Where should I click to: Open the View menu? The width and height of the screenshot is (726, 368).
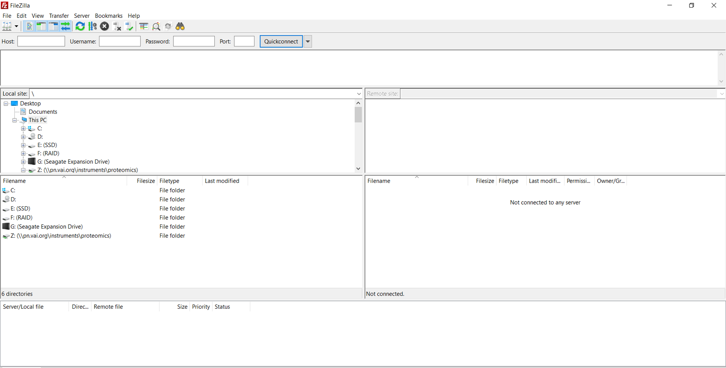tap(38, 16)
